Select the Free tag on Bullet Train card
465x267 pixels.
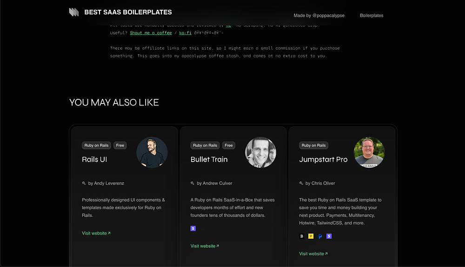coord(229,145)
